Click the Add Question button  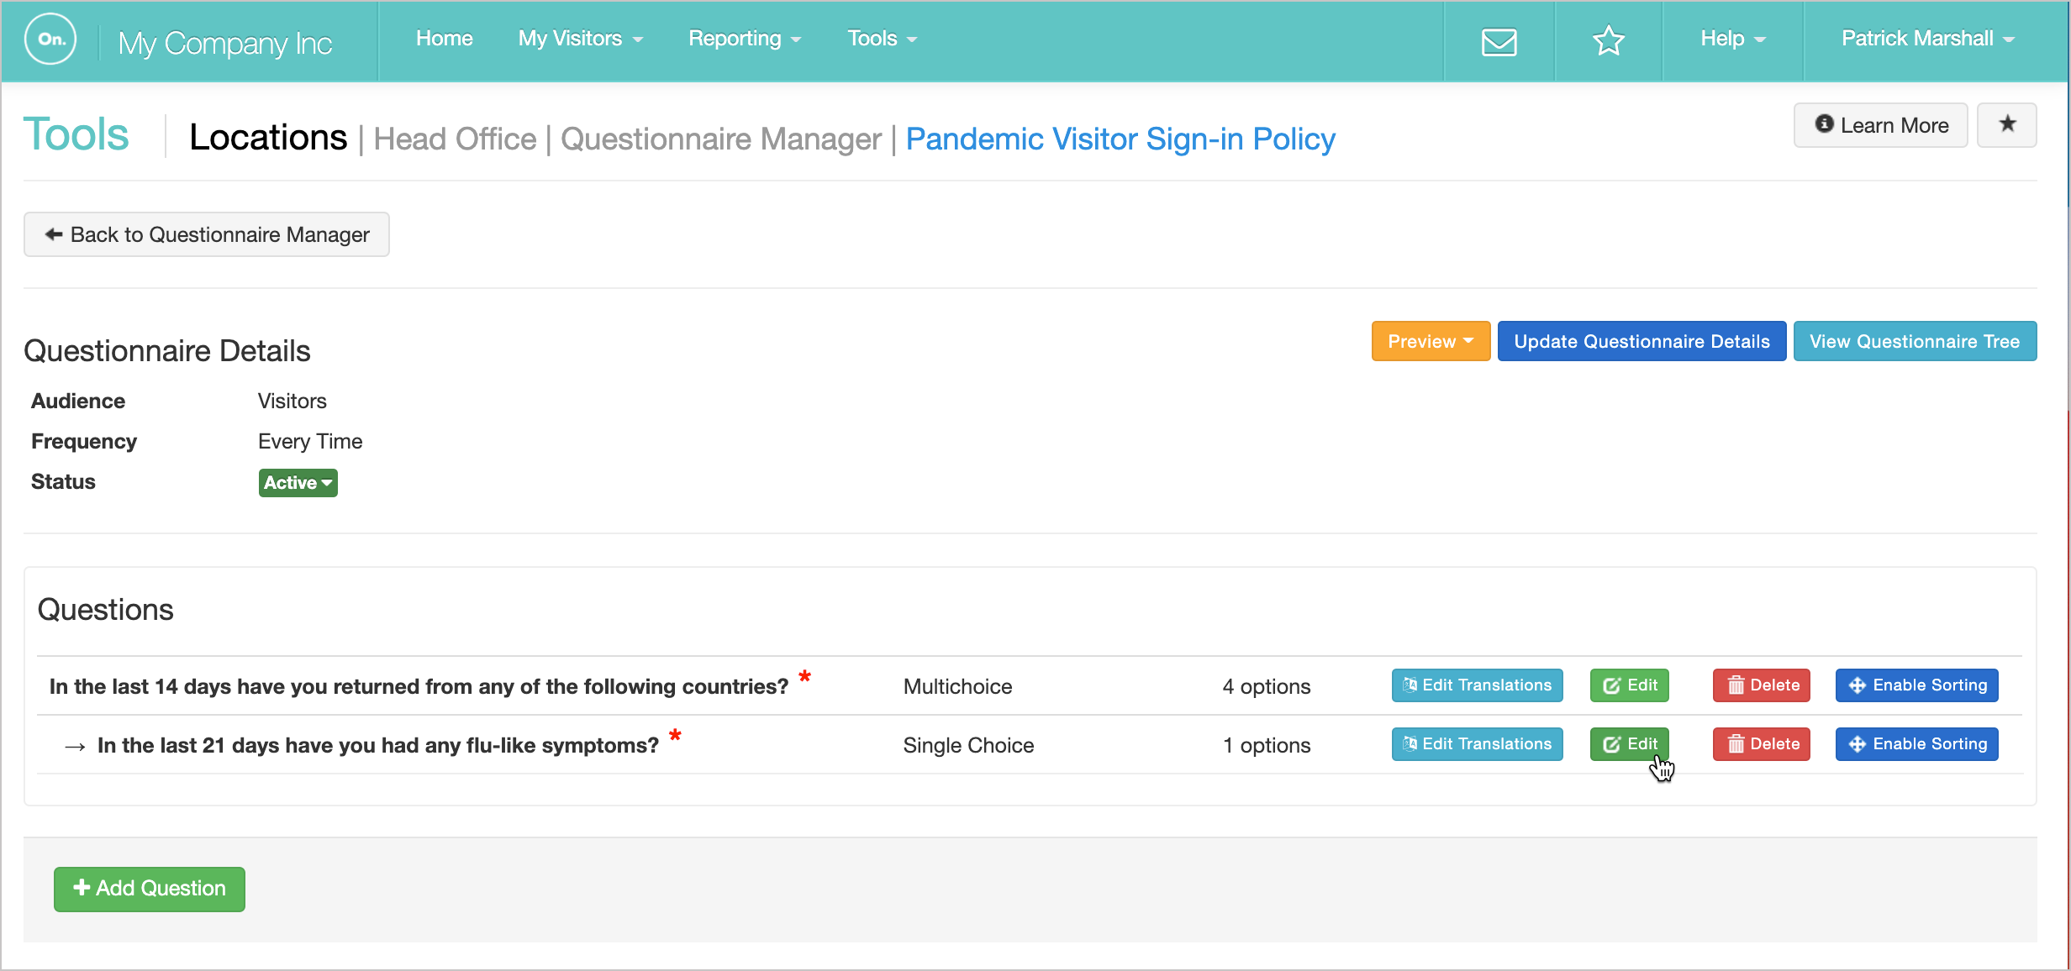click(149, 889)
